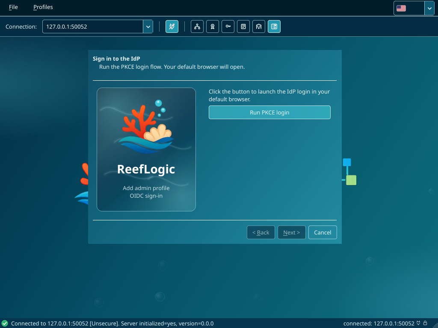438x328 pixels.
Task: Click the US flag language icon
Action: coord(401,9)
